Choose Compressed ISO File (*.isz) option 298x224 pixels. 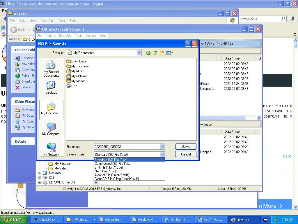130,163
